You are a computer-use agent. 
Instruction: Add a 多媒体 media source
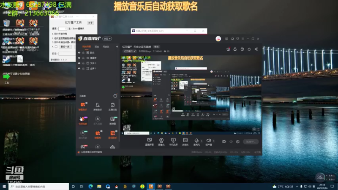coord(185,142)
